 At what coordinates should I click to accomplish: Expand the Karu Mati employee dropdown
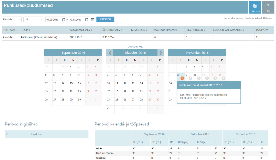pos(12,19)
